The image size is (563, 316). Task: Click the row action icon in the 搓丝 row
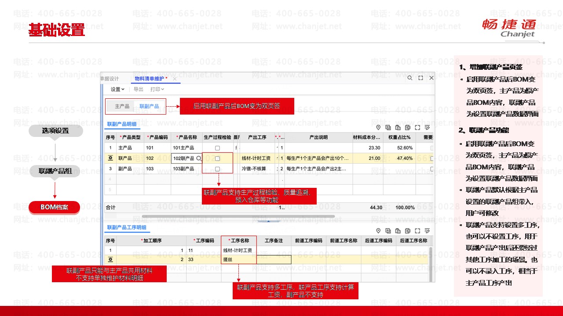[x=110, y=259]
